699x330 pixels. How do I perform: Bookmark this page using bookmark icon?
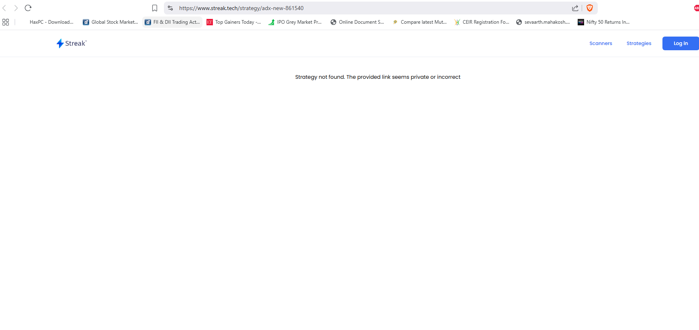[155, 8]
